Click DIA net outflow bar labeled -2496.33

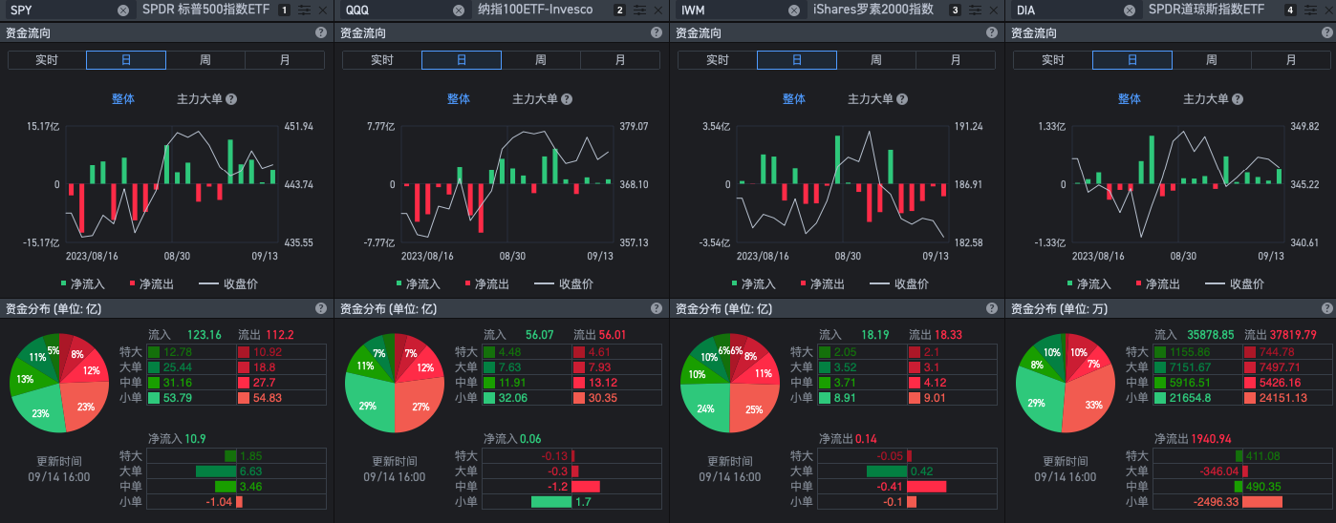[1261, 502]
